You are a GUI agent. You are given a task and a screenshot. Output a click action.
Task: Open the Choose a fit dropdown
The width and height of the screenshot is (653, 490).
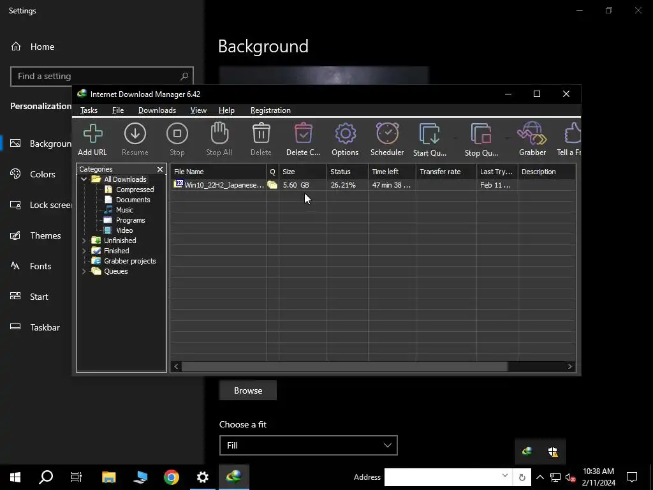308,445
